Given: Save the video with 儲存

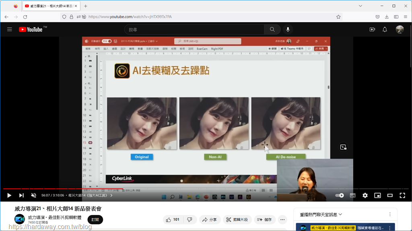Looking at the screenshot, I should point(264,220).
